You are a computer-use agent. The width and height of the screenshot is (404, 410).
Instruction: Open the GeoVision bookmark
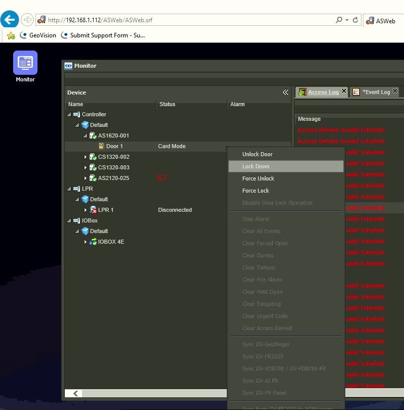tap(38, 35)
